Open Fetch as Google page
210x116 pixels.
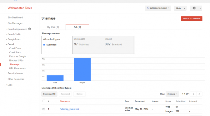coord(17,56)
